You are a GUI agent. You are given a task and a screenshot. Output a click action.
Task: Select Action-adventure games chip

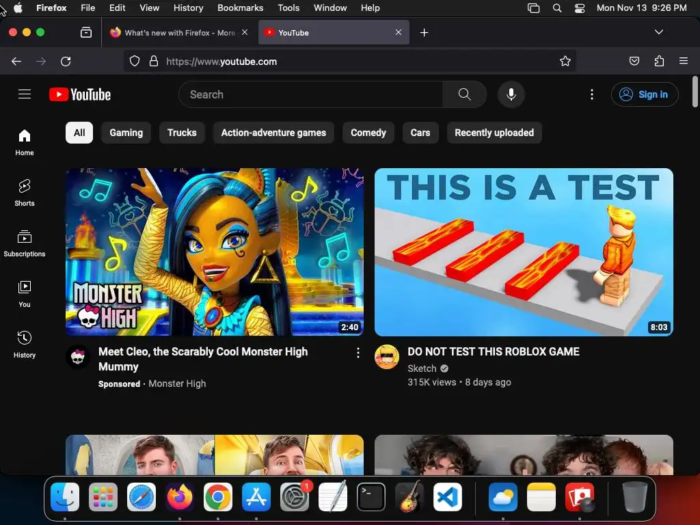point(273,133)
